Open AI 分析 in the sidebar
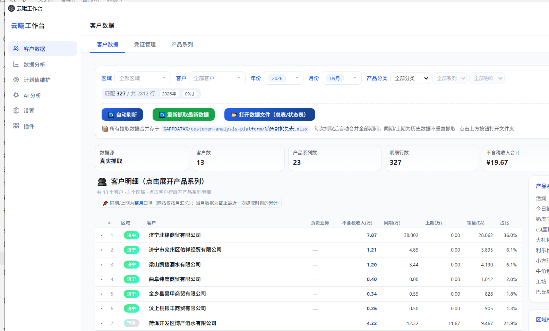 (x=43, y=95)
